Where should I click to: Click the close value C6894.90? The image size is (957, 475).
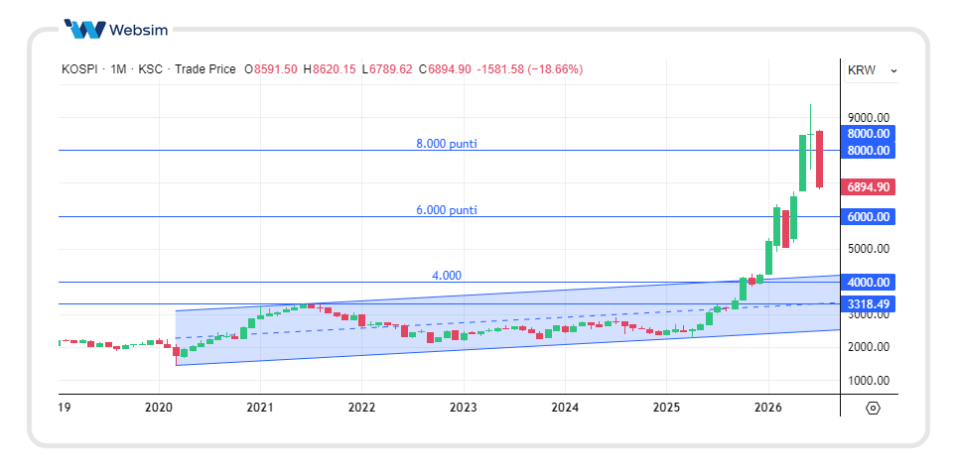(x=445, y=69)
